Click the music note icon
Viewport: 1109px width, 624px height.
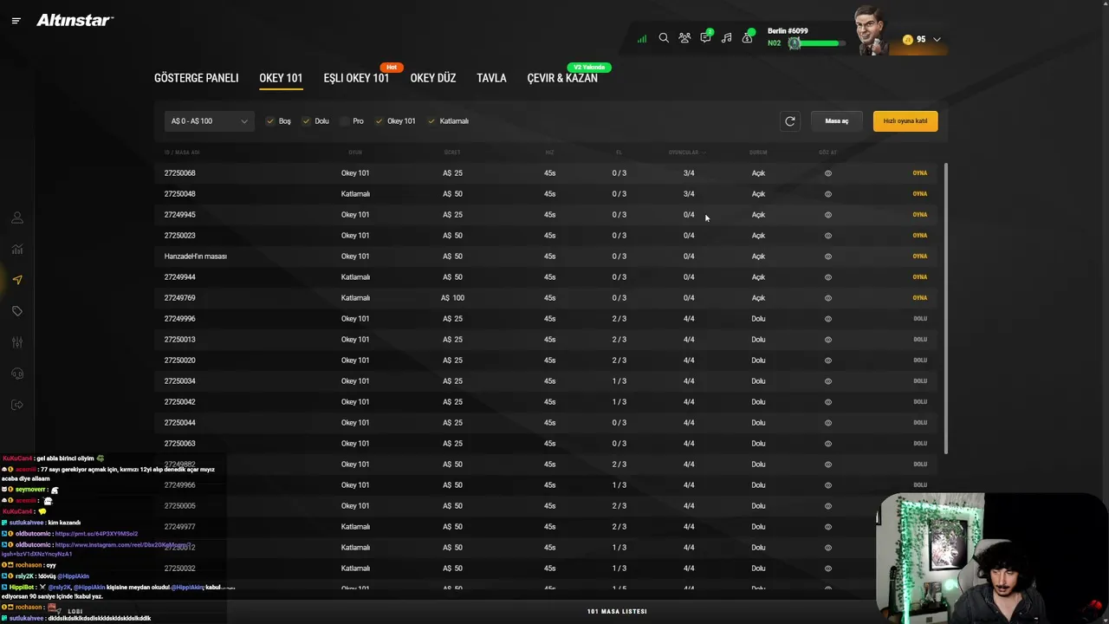coord(726,38)
